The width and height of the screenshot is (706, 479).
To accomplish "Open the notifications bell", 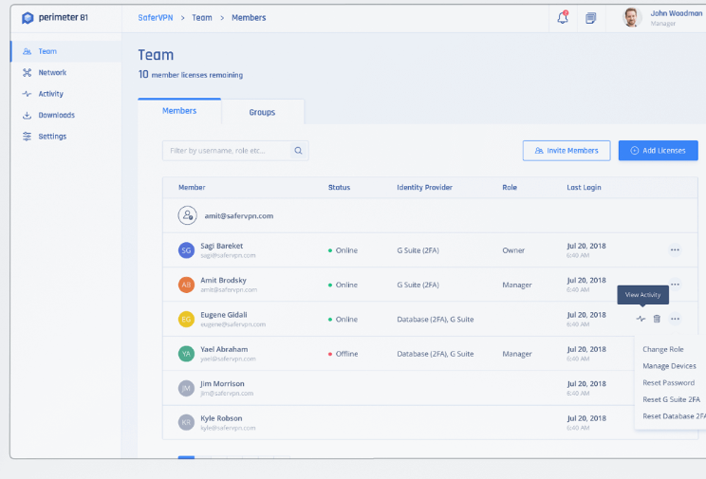I will tap(563, 18).
